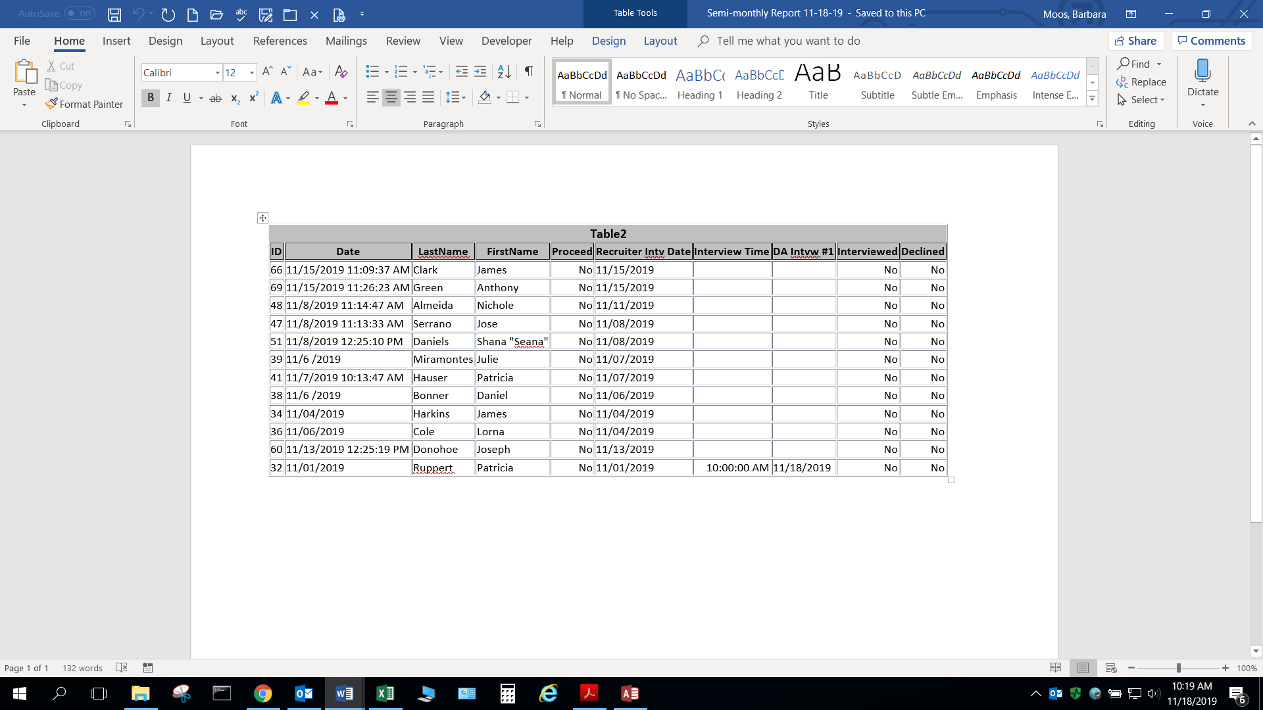
Task: Click the table move handle icon
Action: (262, 218)
